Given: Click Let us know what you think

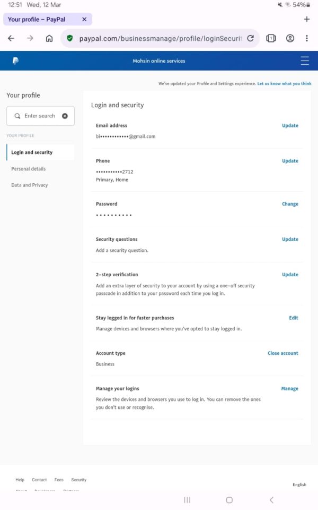Looking at the screenshot, I should [284, 84].
